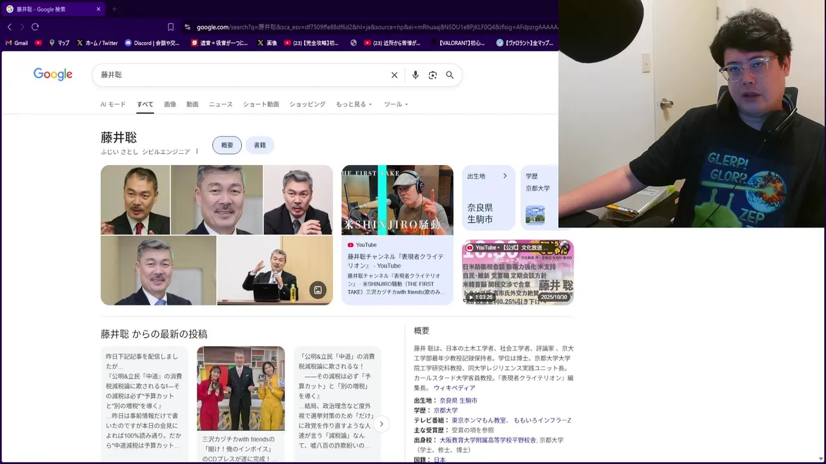Screen dimensions: 826x464
Task: Open the three-person photo in the latest posts
Action: pyautogui.click(x=241, y=389)
